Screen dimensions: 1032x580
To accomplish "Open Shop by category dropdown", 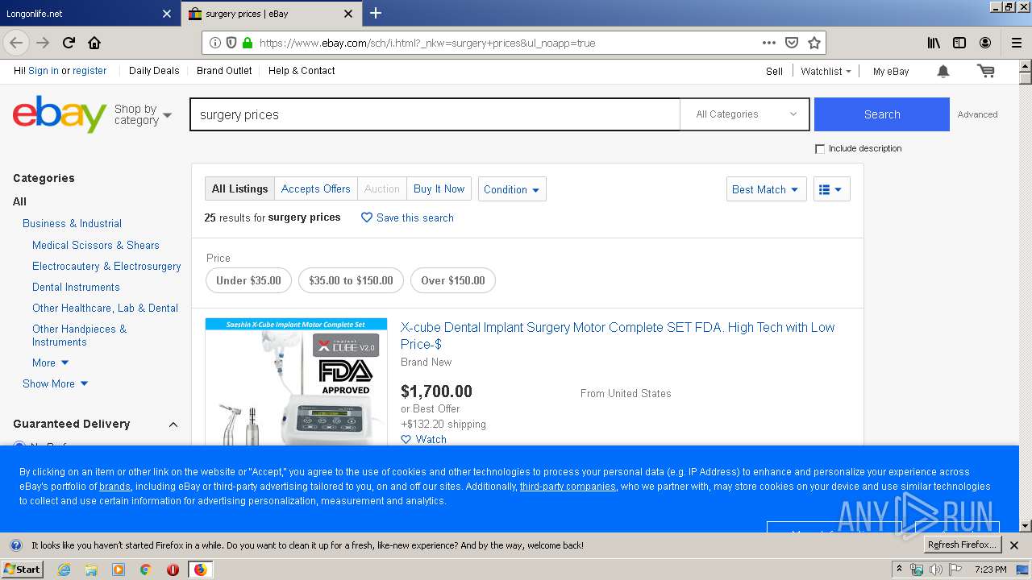I will pyautogui.click(x=143, y=114).
